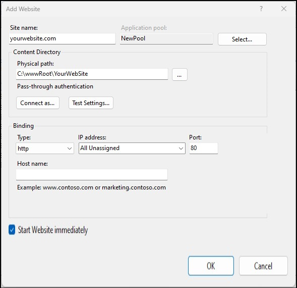Click the Test Settings... button

click(91, 103)
